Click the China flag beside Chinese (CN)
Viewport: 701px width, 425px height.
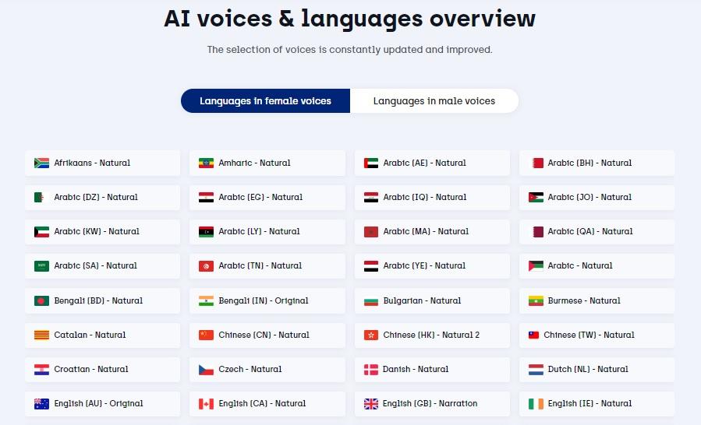(x=206, y=335)
